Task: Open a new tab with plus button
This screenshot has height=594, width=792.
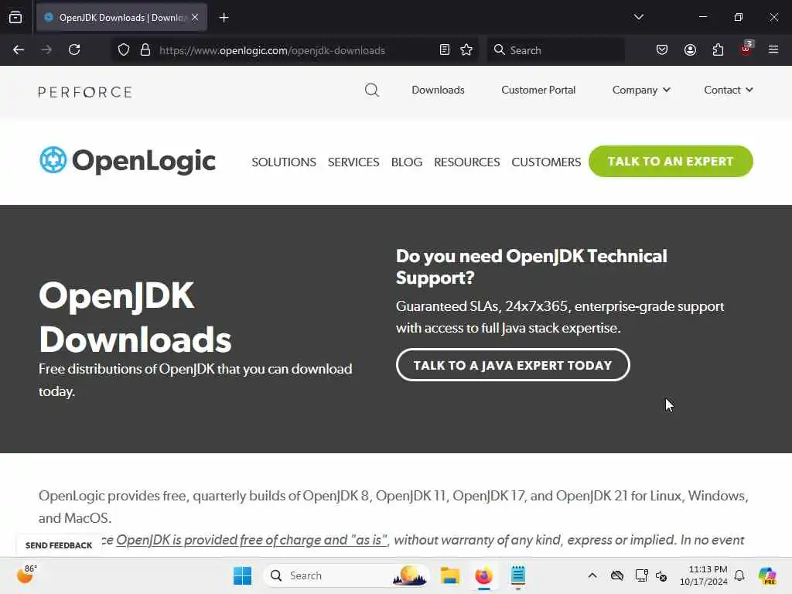Action: [224, 18]
